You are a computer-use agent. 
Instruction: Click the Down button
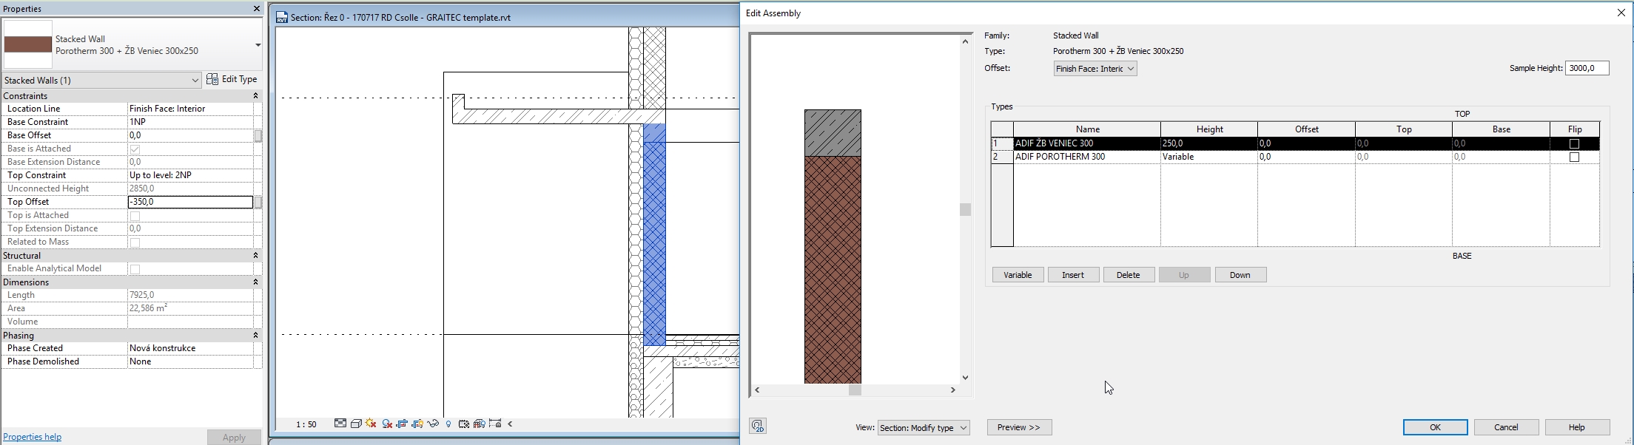[x=1240, y=275]
